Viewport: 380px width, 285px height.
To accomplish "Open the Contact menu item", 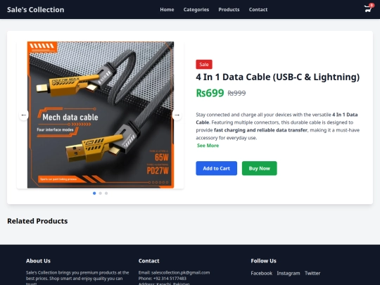I will [x=258, y=9].
